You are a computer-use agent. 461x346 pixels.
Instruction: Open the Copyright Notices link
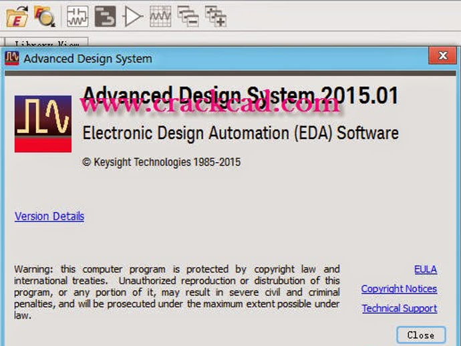click(x=399, y=289)
